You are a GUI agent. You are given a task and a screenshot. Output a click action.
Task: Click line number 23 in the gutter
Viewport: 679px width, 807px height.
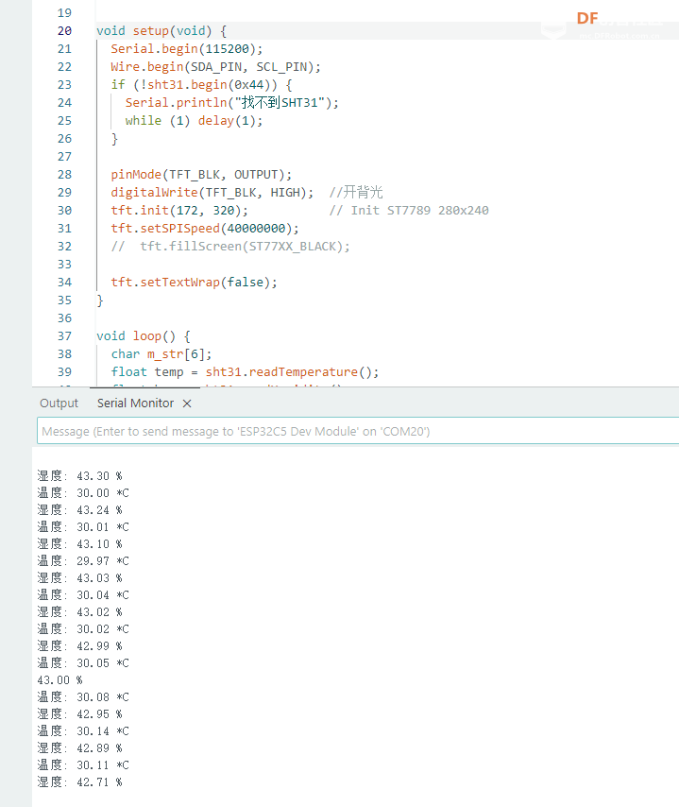(x=64, y=85)
